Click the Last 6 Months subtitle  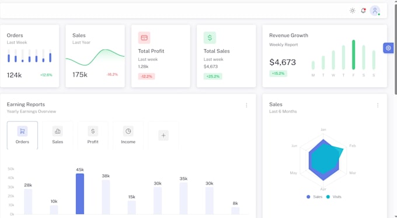pos(283,111)
